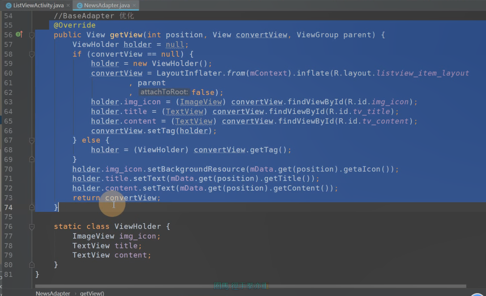
Task: Click the "parent" argument on line 61
Action: (x=152, y=83)
